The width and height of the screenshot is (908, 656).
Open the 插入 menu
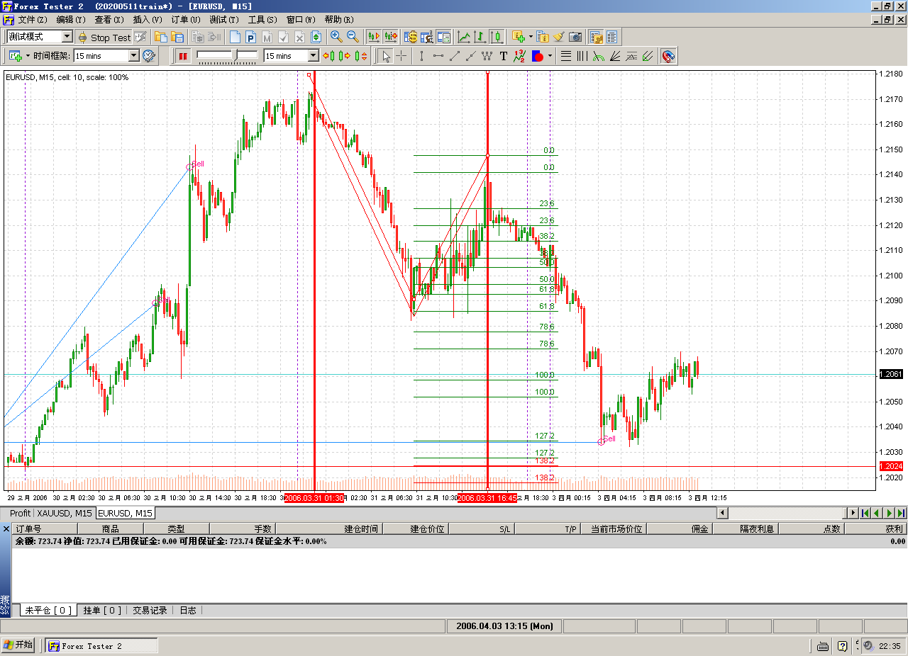[148, 20]
